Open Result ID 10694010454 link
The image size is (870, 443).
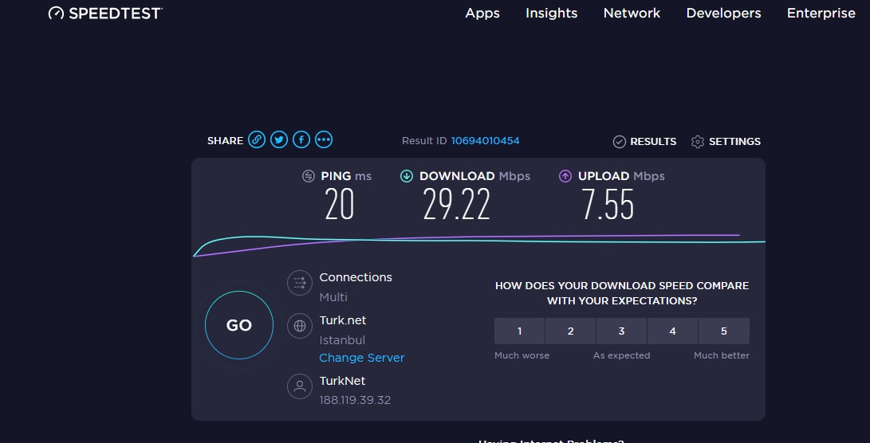point(485,141)
